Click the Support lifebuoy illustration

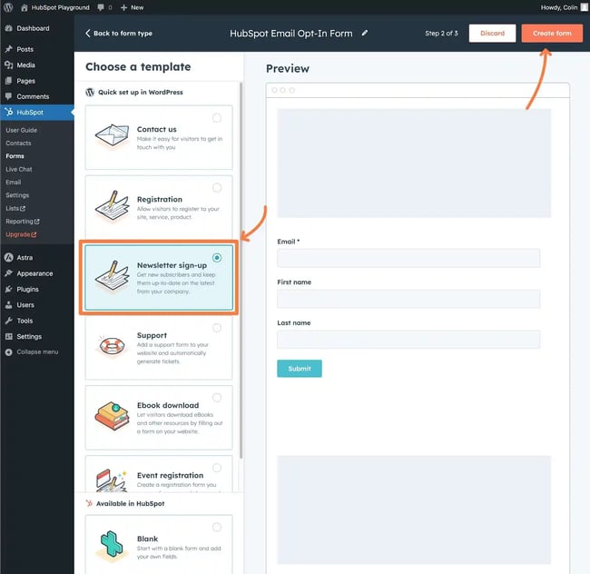click(x=112, y=346)
